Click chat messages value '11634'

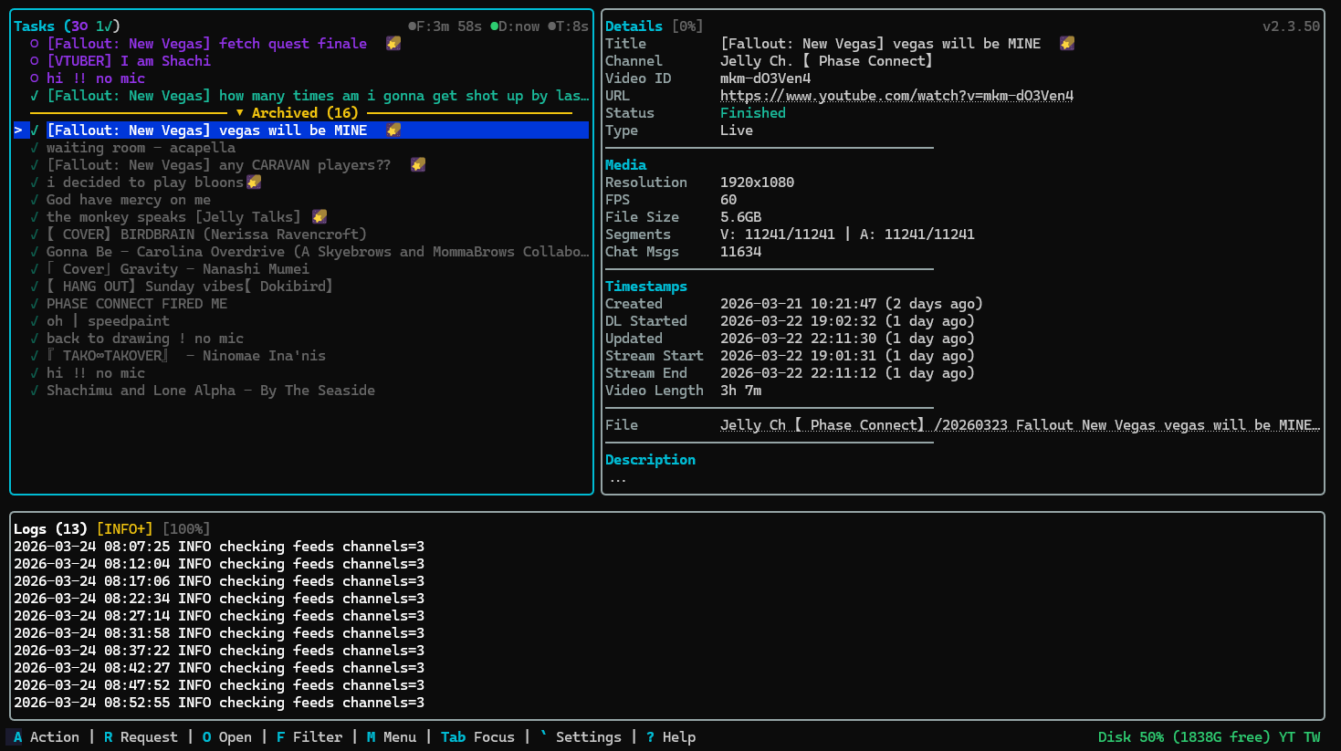click(740, 252)
